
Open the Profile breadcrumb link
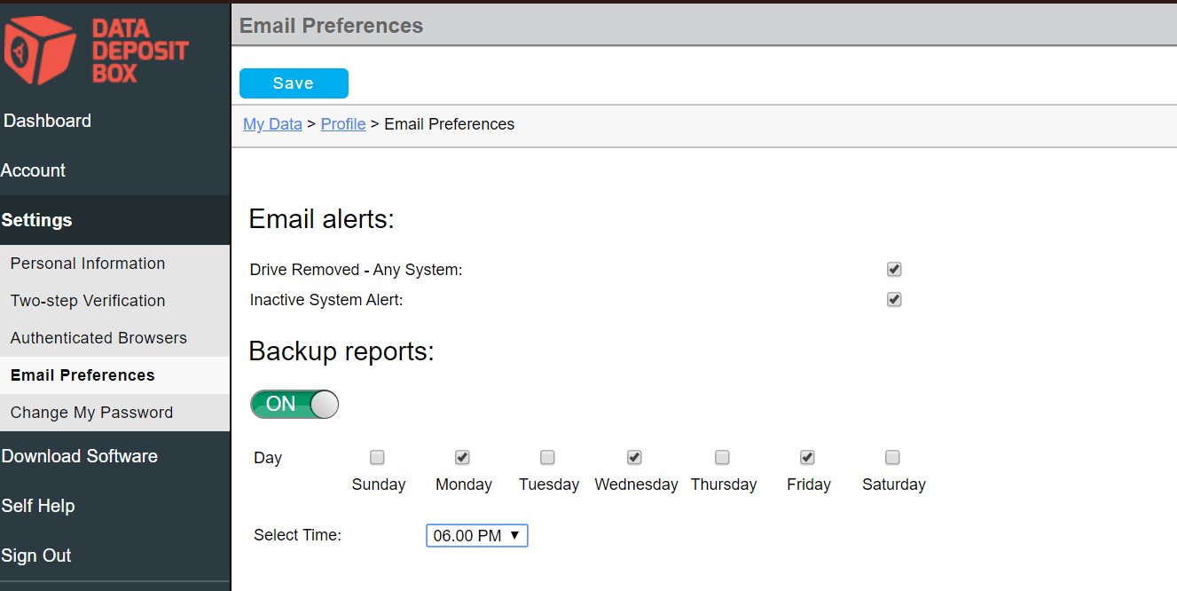343,123
